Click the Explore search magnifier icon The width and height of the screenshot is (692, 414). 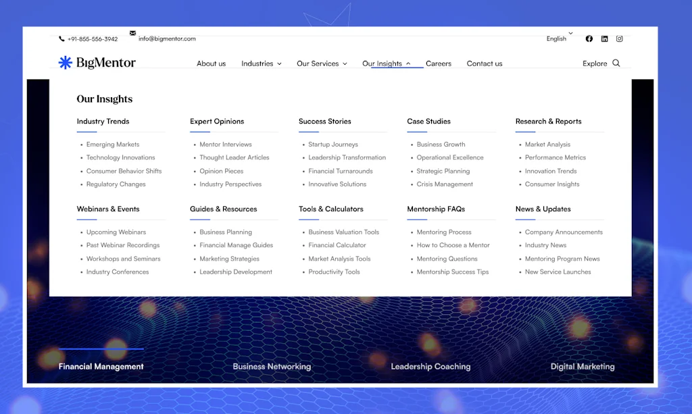(x=616, y=63)
